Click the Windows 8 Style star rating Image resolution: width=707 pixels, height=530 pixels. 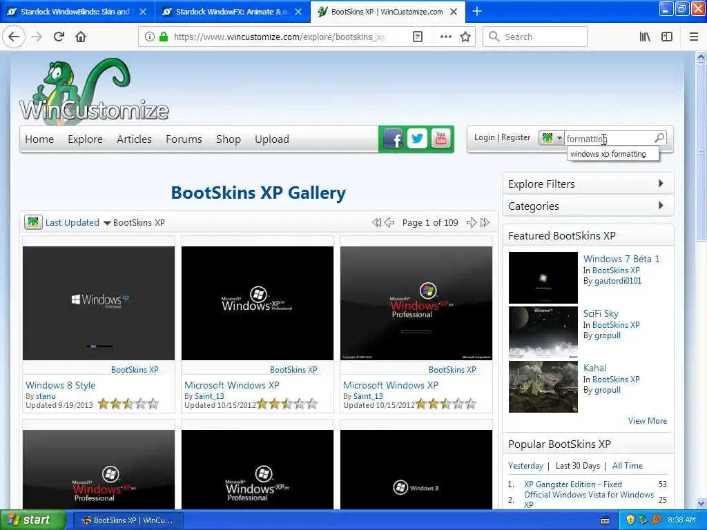pyautogui.click(x=128, y=404)
